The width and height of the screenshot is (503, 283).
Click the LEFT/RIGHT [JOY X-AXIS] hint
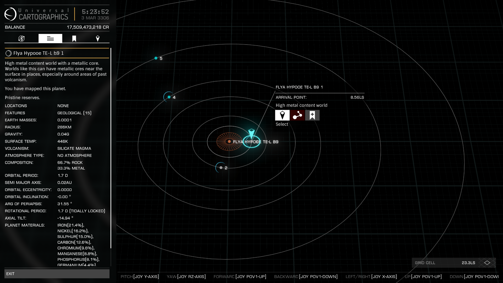[x=371, y=276]
